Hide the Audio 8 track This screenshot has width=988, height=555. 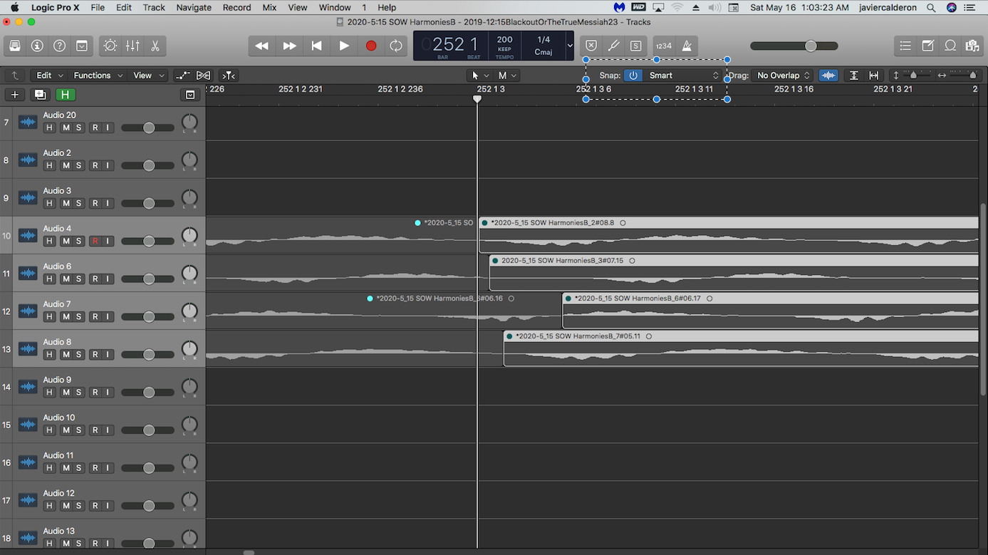[49, 355]
